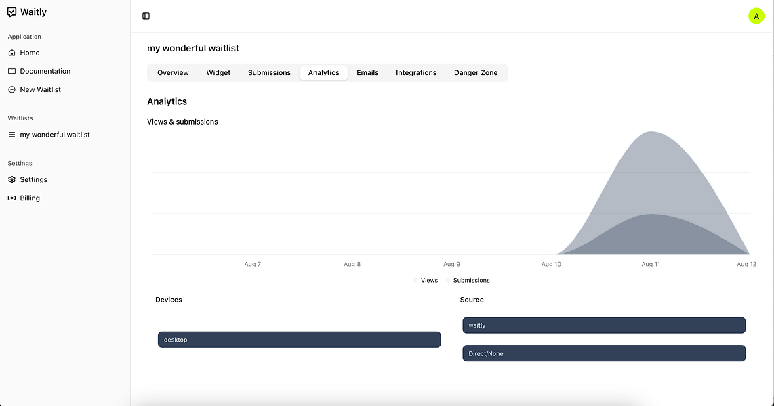Screen dimensions: 774x406
Task: Open the user avatar 'A' menu
Action: pyautogui.click(x=756, y=16)
